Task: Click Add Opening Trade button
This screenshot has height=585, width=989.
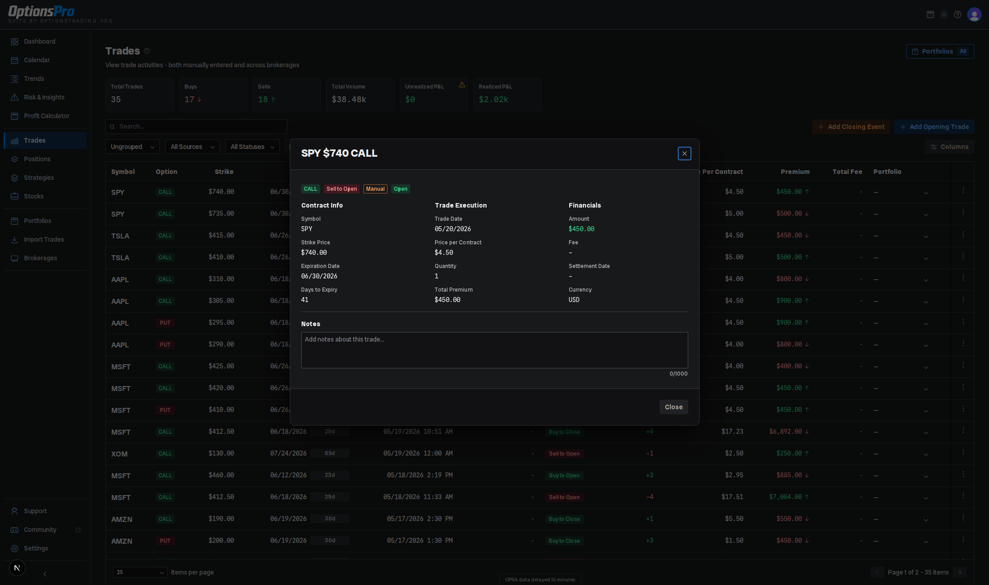Action: point(934,127)
